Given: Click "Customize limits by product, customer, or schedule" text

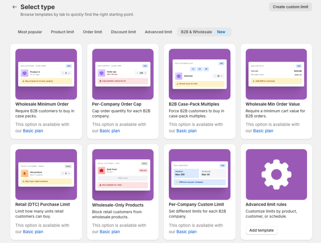Looking at the screenshot, I should 271,214.
